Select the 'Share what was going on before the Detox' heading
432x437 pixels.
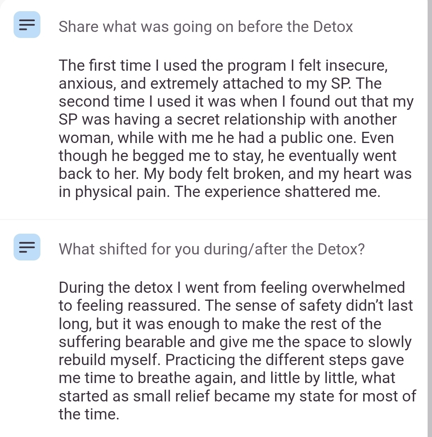[206, 27]
